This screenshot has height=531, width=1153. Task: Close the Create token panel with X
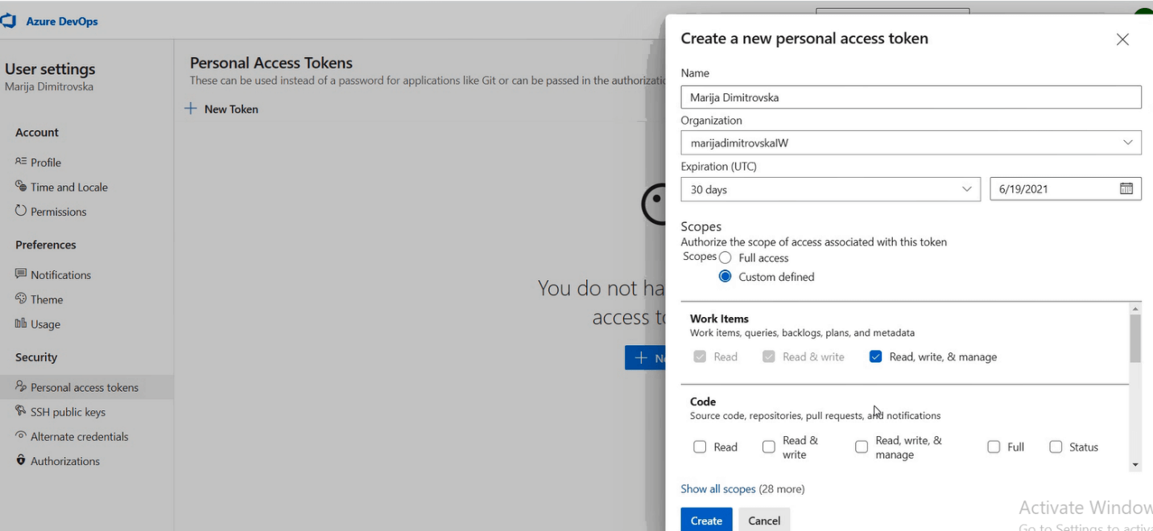(1122, 39)
